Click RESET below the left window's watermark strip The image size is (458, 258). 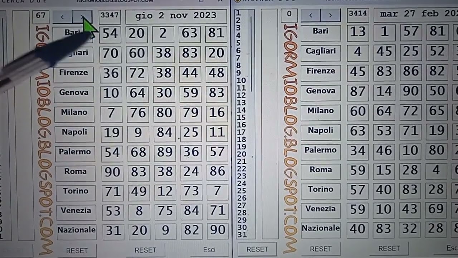(77, 250)
